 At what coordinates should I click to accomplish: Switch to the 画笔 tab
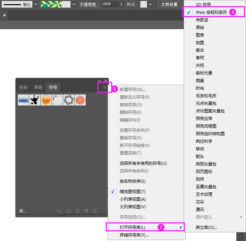point(38,88)
